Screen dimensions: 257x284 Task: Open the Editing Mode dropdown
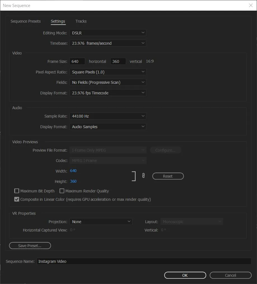(x=108, y=33)
